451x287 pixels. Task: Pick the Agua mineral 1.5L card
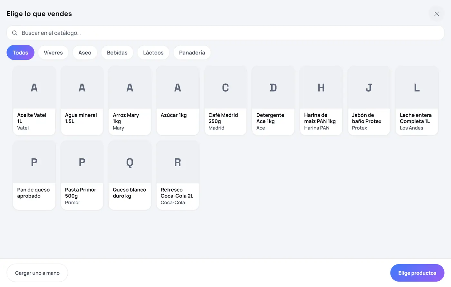click(82, 101)
